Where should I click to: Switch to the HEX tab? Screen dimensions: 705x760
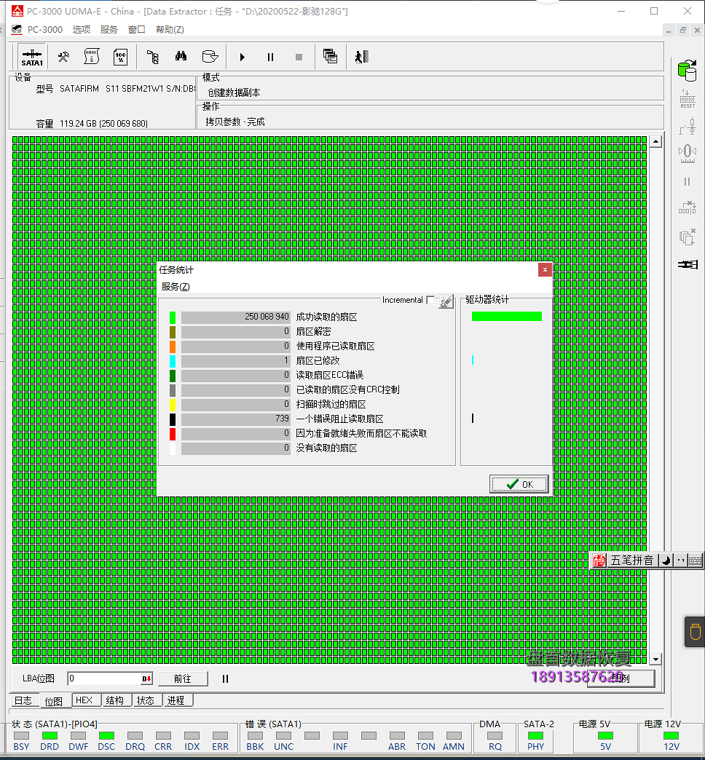pyautogui.click(x=84, y=700)
